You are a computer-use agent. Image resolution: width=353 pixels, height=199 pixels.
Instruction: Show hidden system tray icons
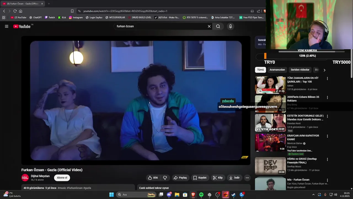313,195
